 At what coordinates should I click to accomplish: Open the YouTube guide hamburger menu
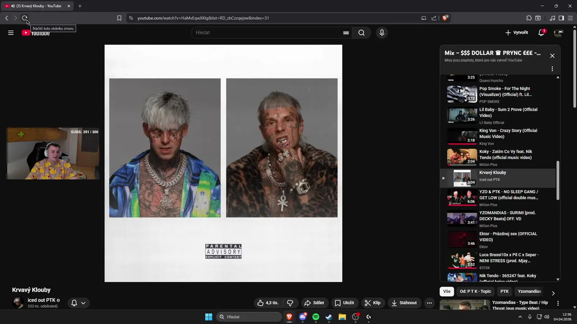click(11, 32)
